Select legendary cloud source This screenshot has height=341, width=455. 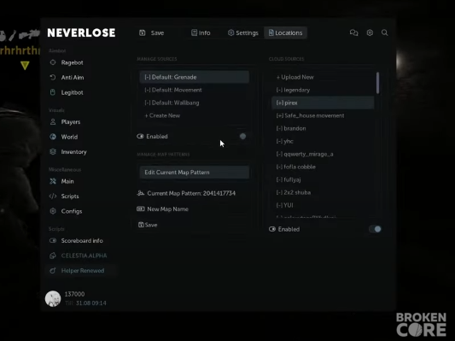[x=323, y=90]
